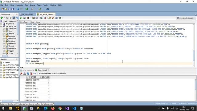Close the Script Output tab
197x111 pixels.
click(33, 70)
